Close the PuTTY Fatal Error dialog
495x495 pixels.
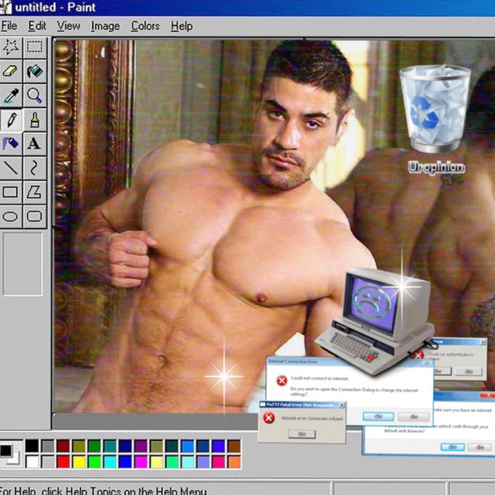pos(342,405)
